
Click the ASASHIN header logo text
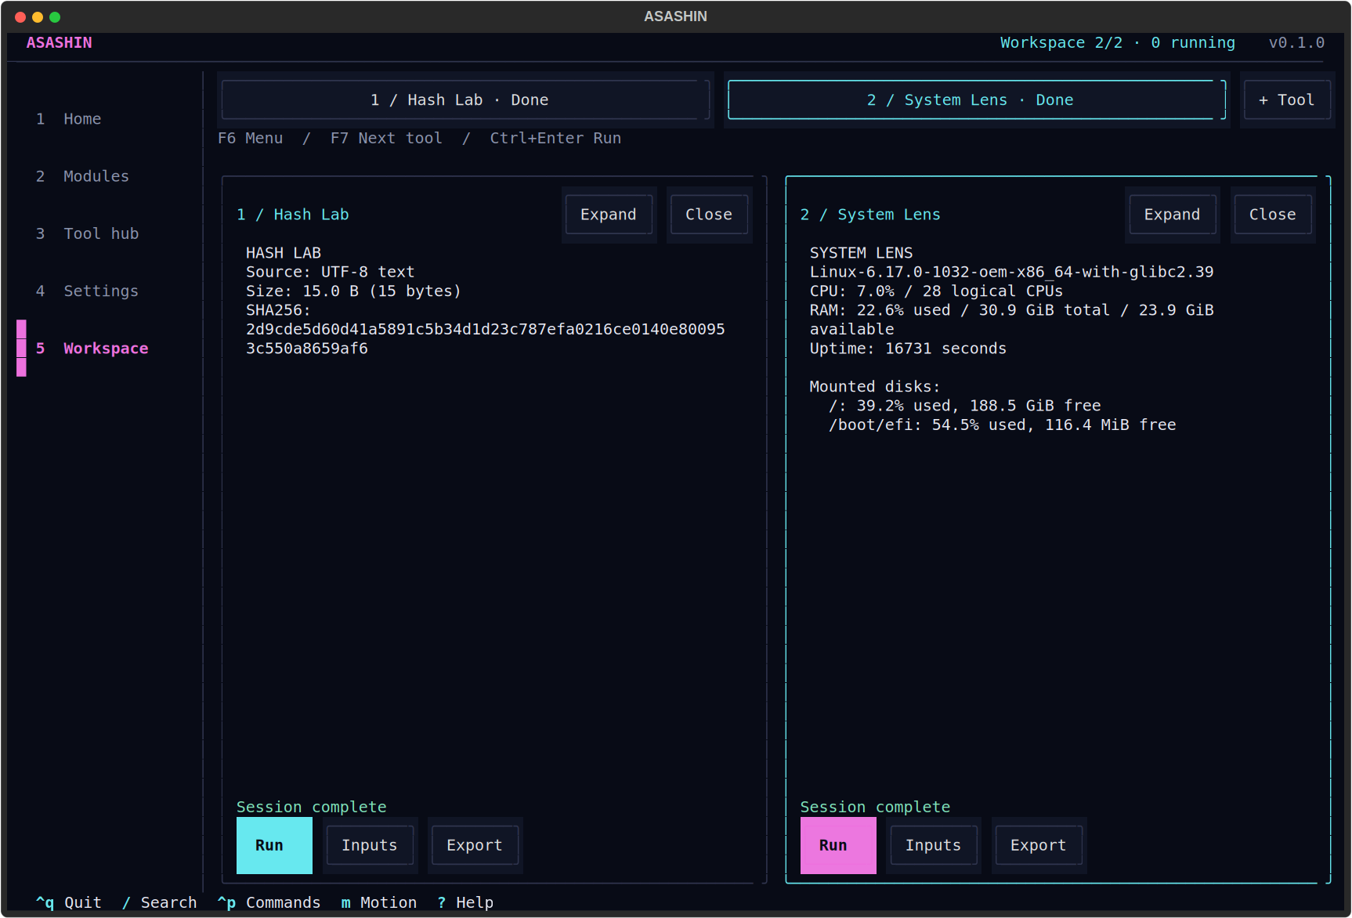(60, 42)
